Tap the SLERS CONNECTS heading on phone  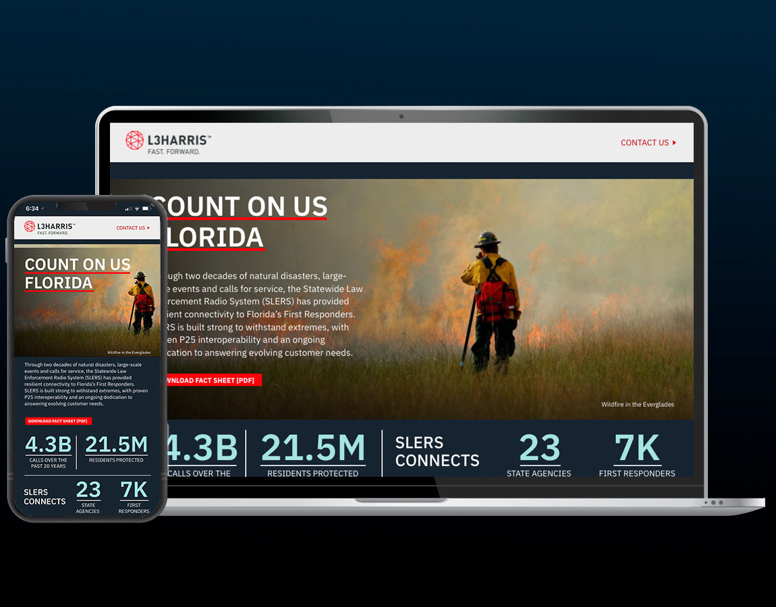(x=45, y=496)
